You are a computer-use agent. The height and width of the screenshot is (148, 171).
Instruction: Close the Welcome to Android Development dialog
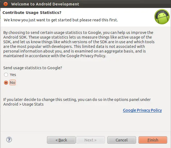coord(5,4)
